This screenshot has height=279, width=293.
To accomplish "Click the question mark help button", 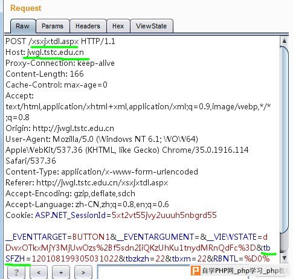I will click(x=16, y=272).
